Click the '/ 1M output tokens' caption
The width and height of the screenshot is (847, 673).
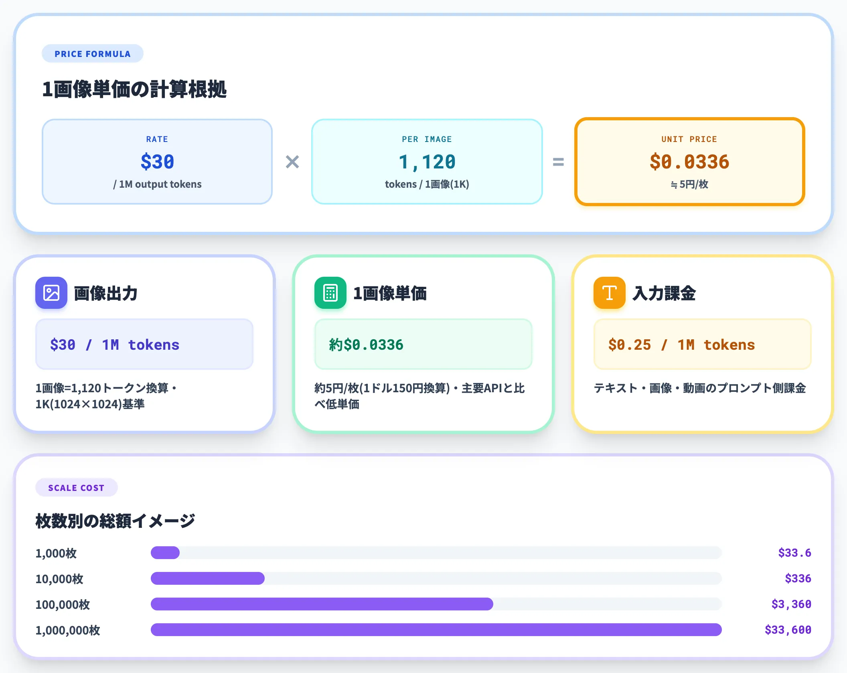tap(157, 184)
